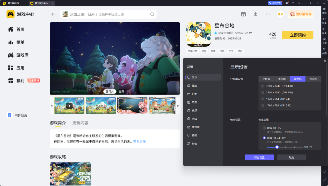Click the 手机控制 phone control button
This screenshot has width=328, height=186.
(x=275, y=3)
